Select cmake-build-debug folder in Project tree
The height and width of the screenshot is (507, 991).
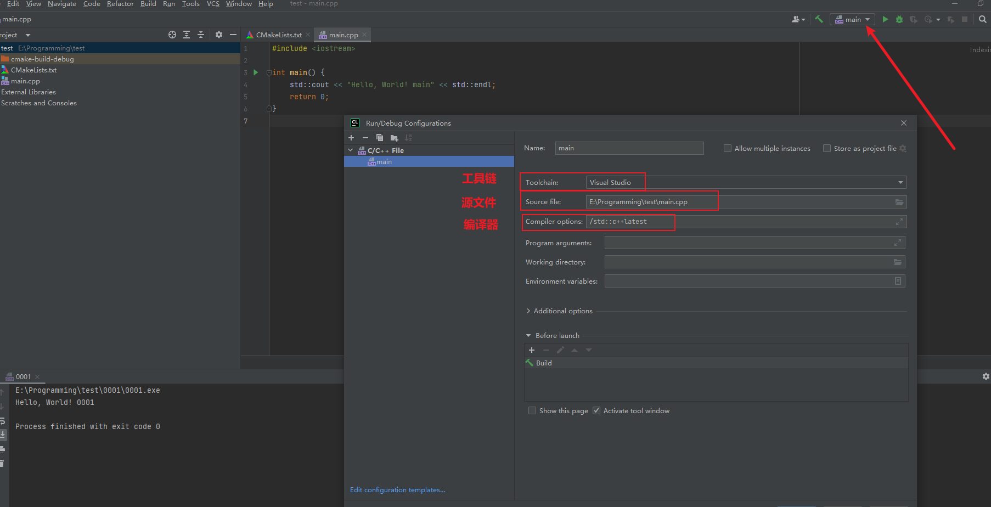[120, 59]
